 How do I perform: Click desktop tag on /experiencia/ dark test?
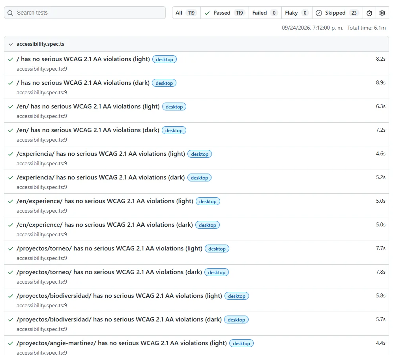tap(200, 177)
